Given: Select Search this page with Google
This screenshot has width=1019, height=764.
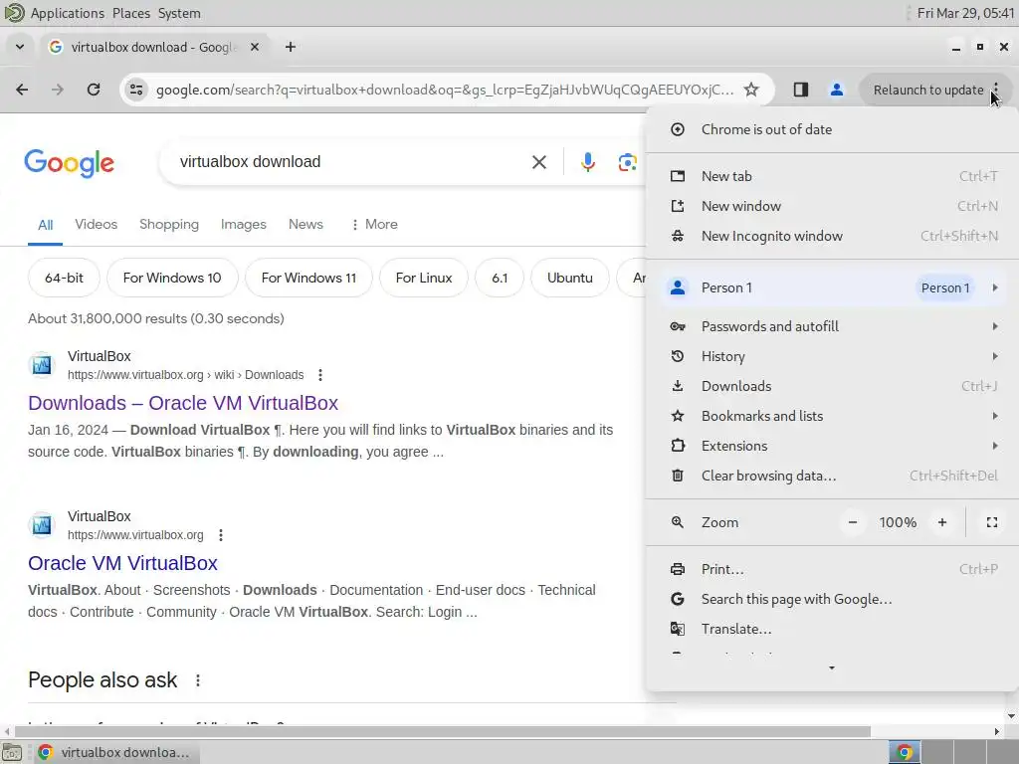Looking at the screenshot, I should (832, 599).
